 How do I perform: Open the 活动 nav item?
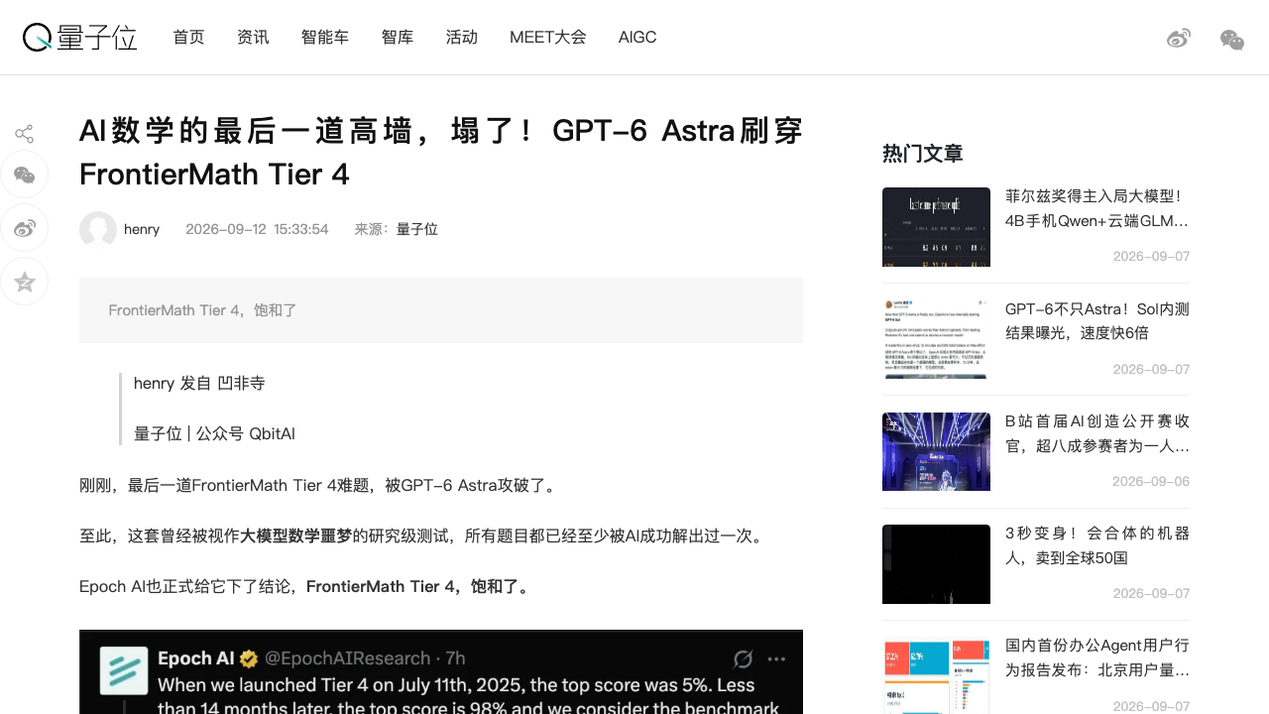coord(462,37)
